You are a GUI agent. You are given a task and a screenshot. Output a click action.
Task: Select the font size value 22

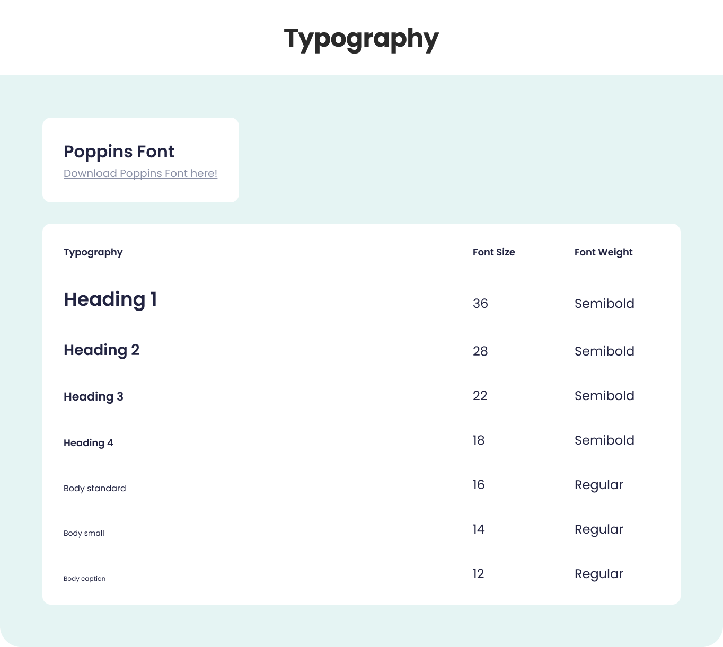pos(480,396)
